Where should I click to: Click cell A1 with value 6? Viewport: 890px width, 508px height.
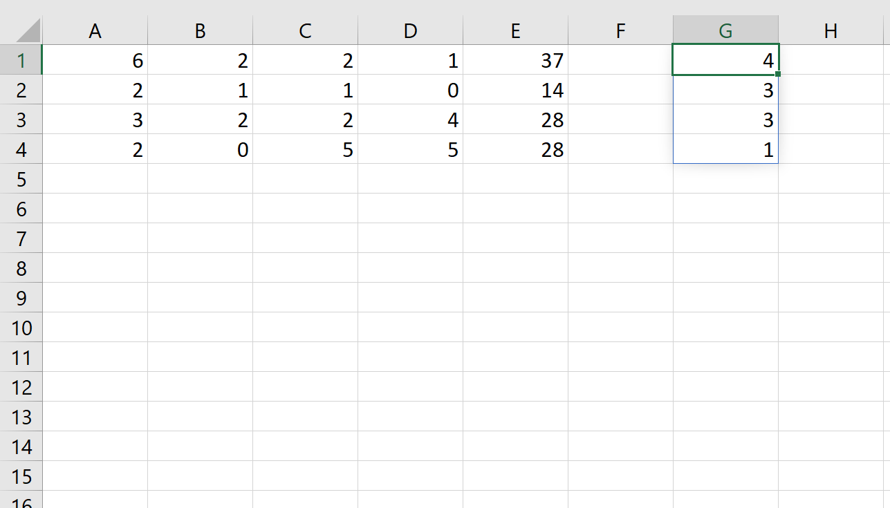(x=95, y=60)
